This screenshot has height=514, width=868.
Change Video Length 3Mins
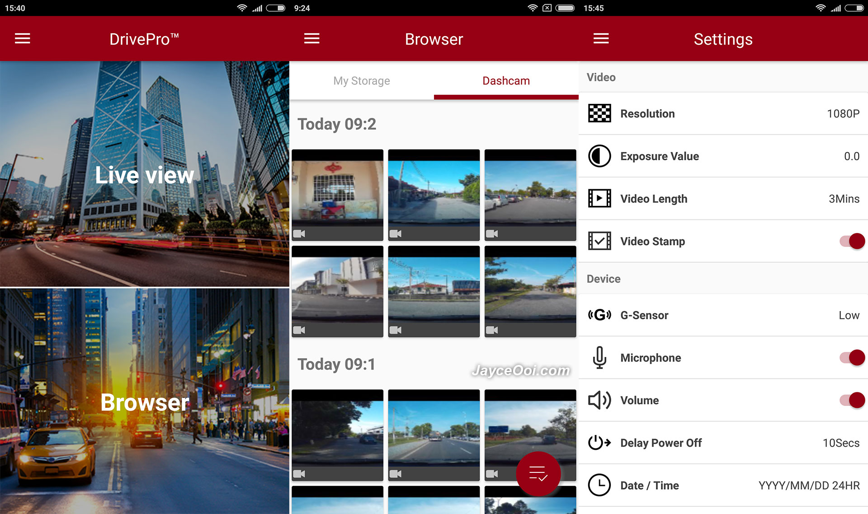(844, 199)
